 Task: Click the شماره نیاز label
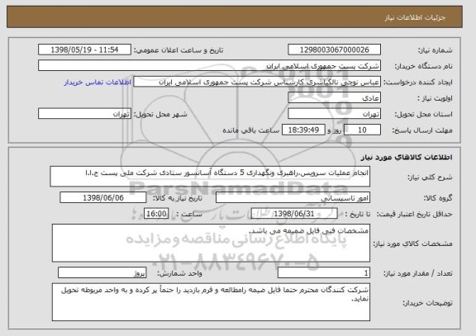coord(436,50)
